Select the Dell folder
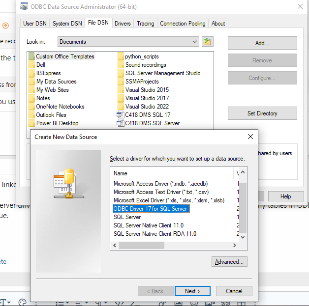 pos(37,65)
